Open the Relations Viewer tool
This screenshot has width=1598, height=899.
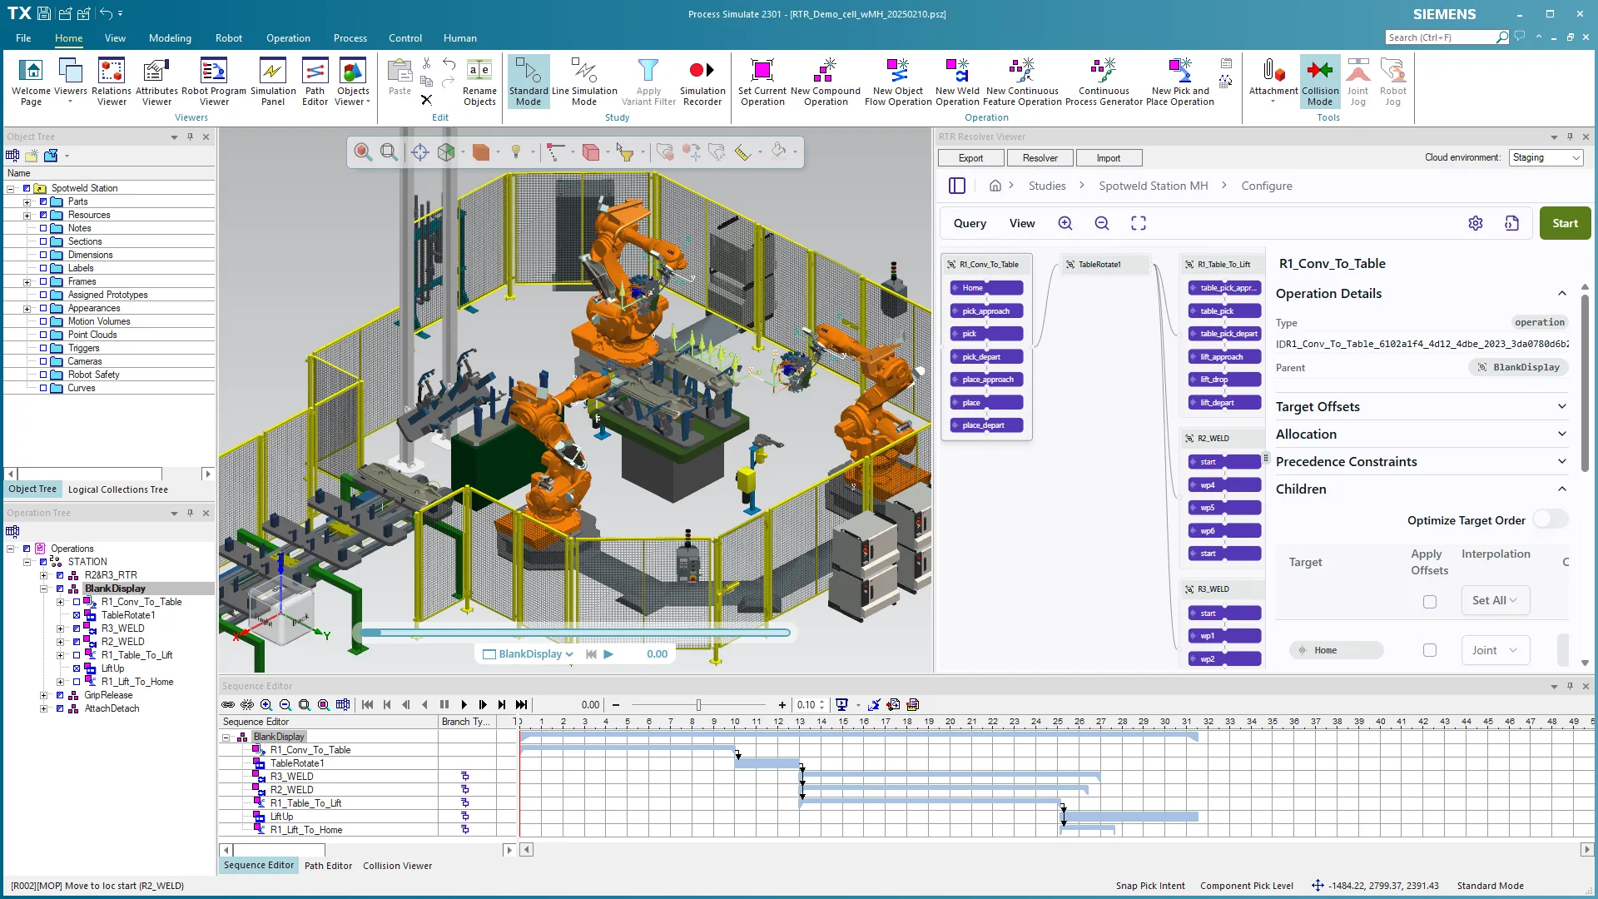tap(112, 82)
